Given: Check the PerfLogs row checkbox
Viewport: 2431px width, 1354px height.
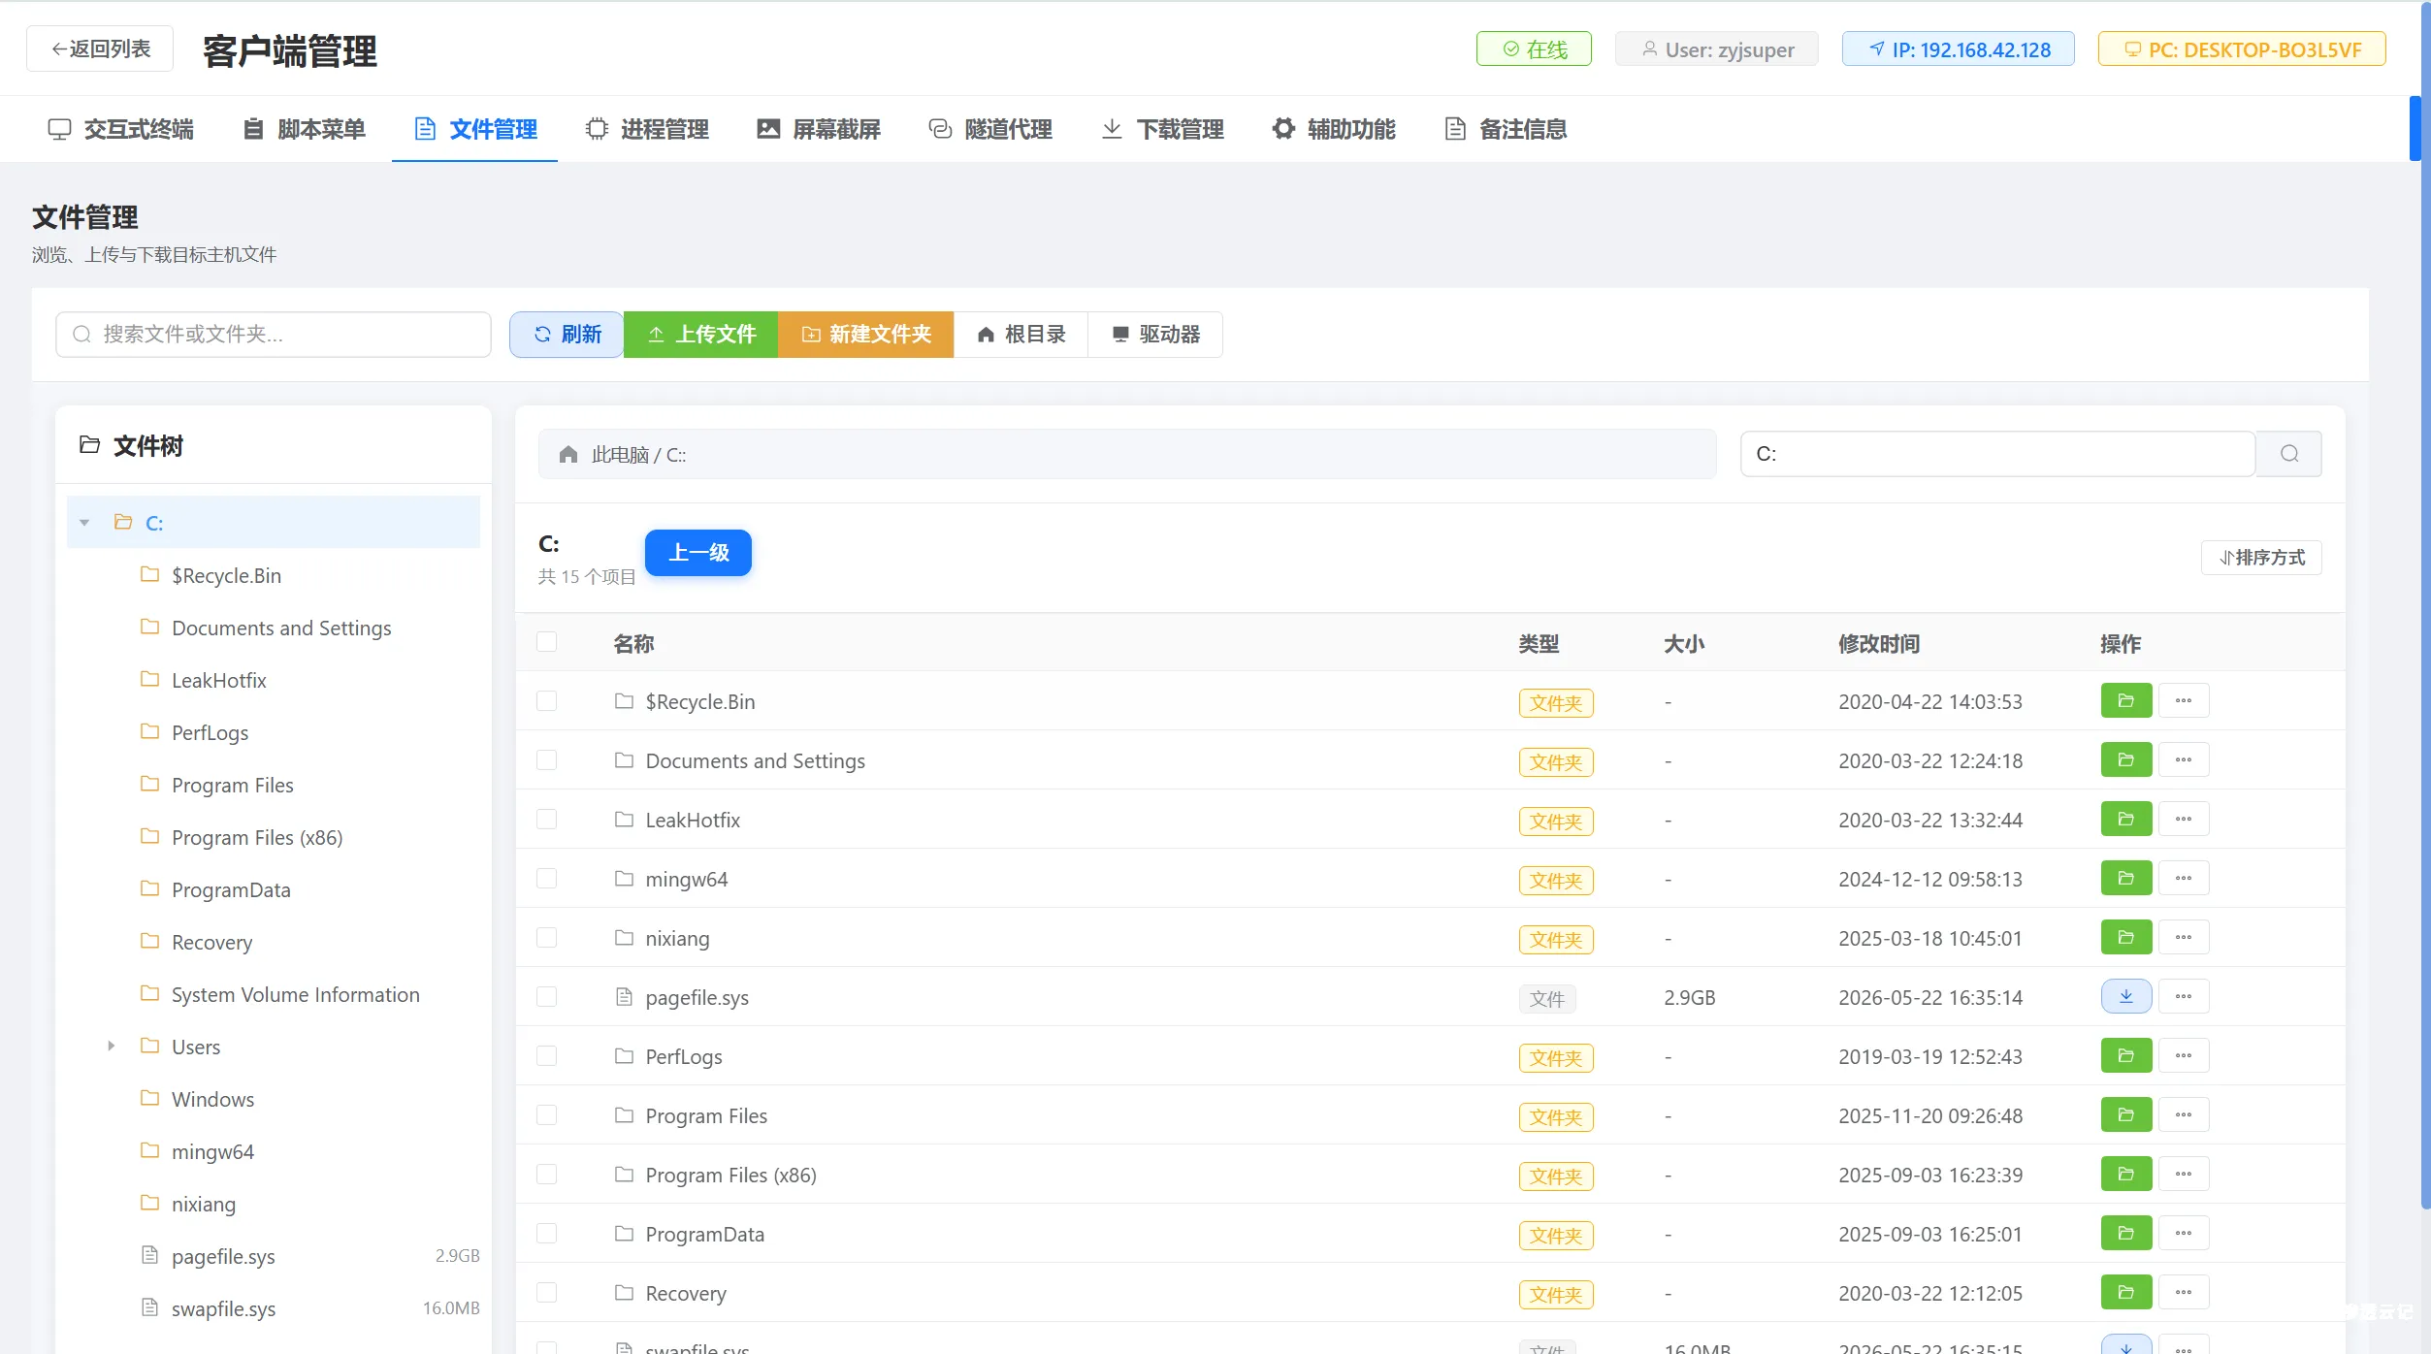Looking at the screenshot, I should click(x=547, y=1055).
